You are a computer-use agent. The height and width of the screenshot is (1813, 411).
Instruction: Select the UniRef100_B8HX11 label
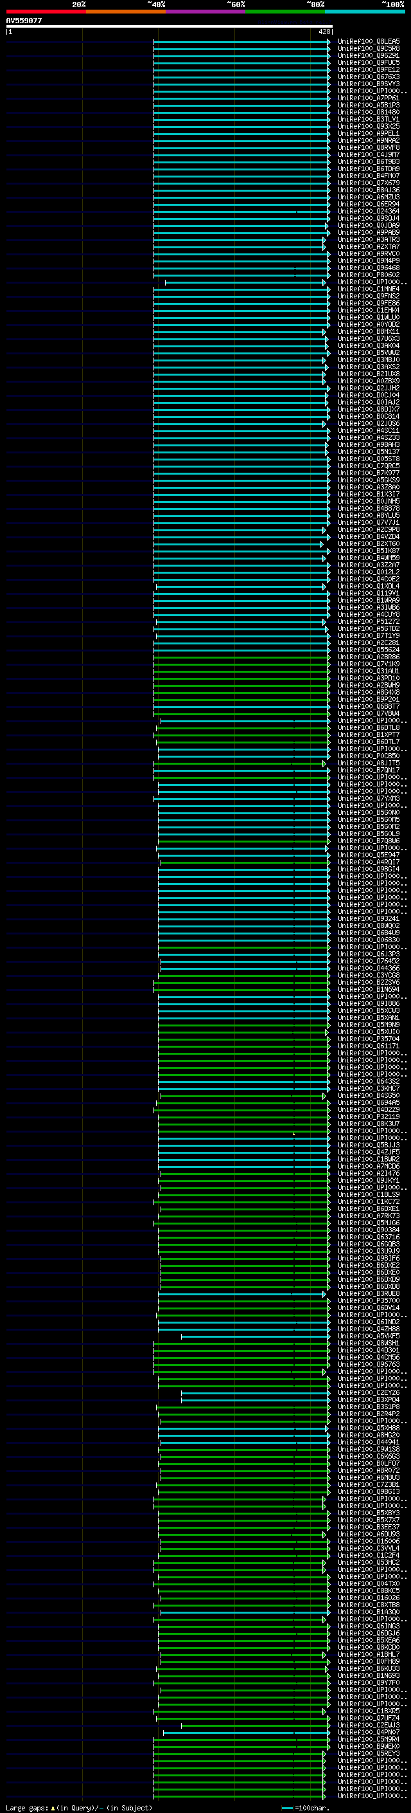click(369, 331)
